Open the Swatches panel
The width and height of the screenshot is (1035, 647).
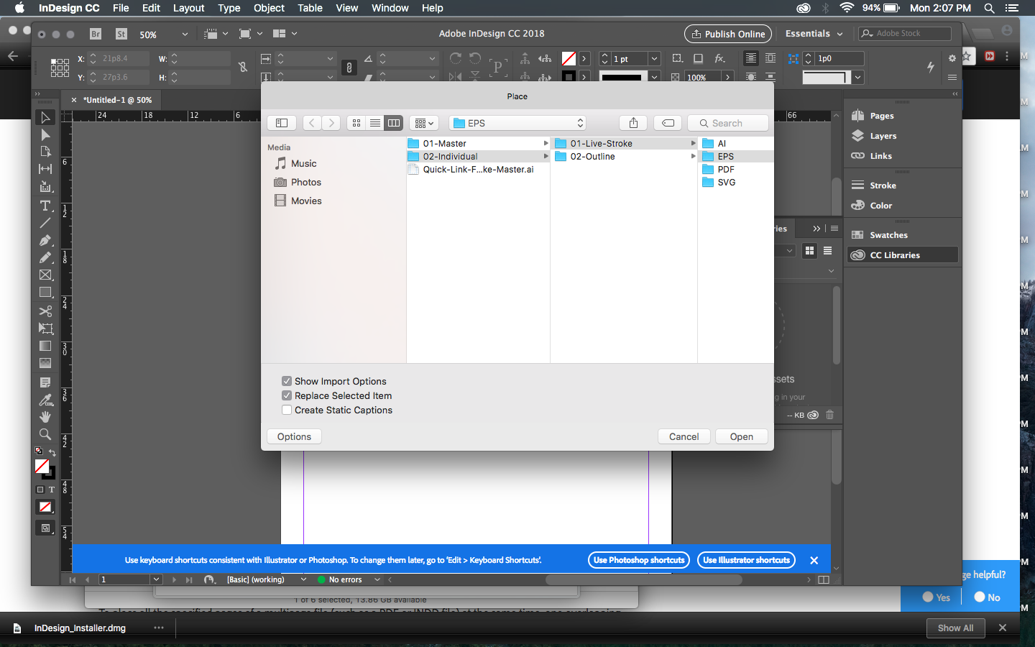click(x=888, y=235)
